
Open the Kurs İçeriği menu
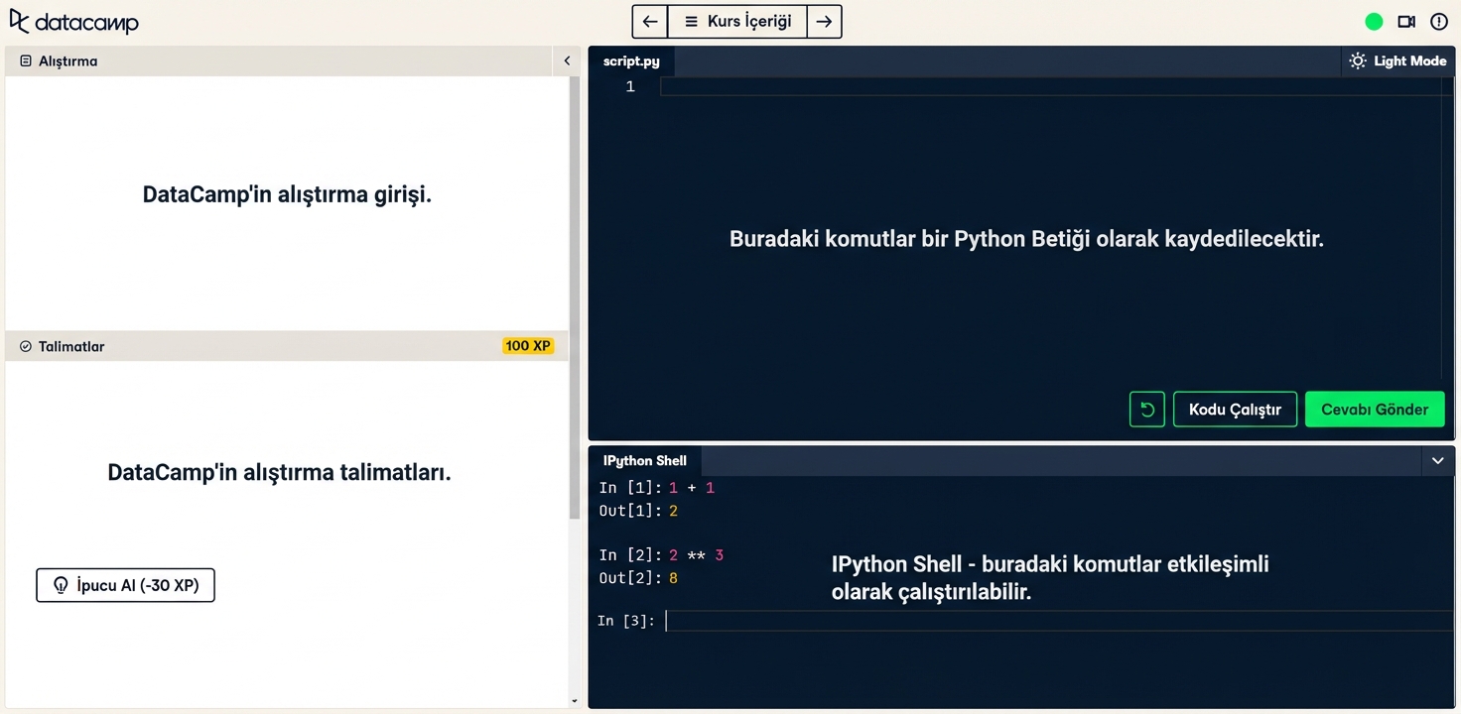736,21
